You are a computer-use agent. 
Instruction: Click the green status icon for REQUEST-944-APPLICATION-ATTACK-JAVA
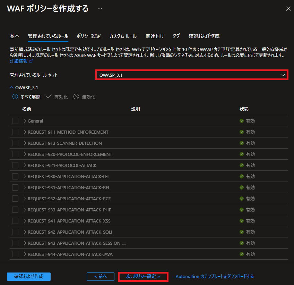[x=242, y=254]
